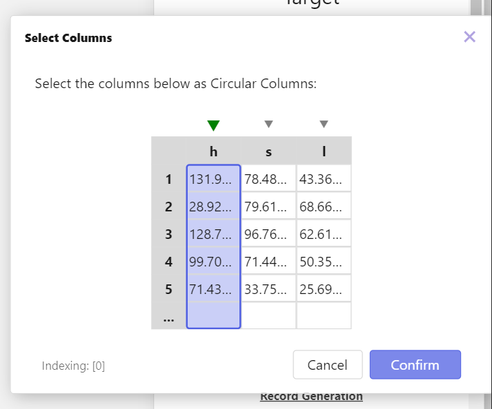Toggle the gray arrow above column s
The image size is (492, 409).
tap(268, 124)
